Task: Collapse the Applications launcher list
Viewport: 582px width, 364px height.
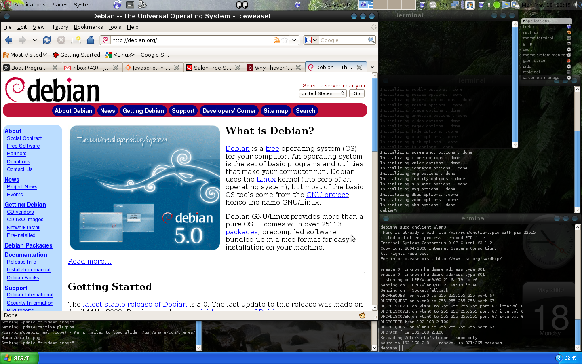Action: pyautogui.click(x=524, y=21)
